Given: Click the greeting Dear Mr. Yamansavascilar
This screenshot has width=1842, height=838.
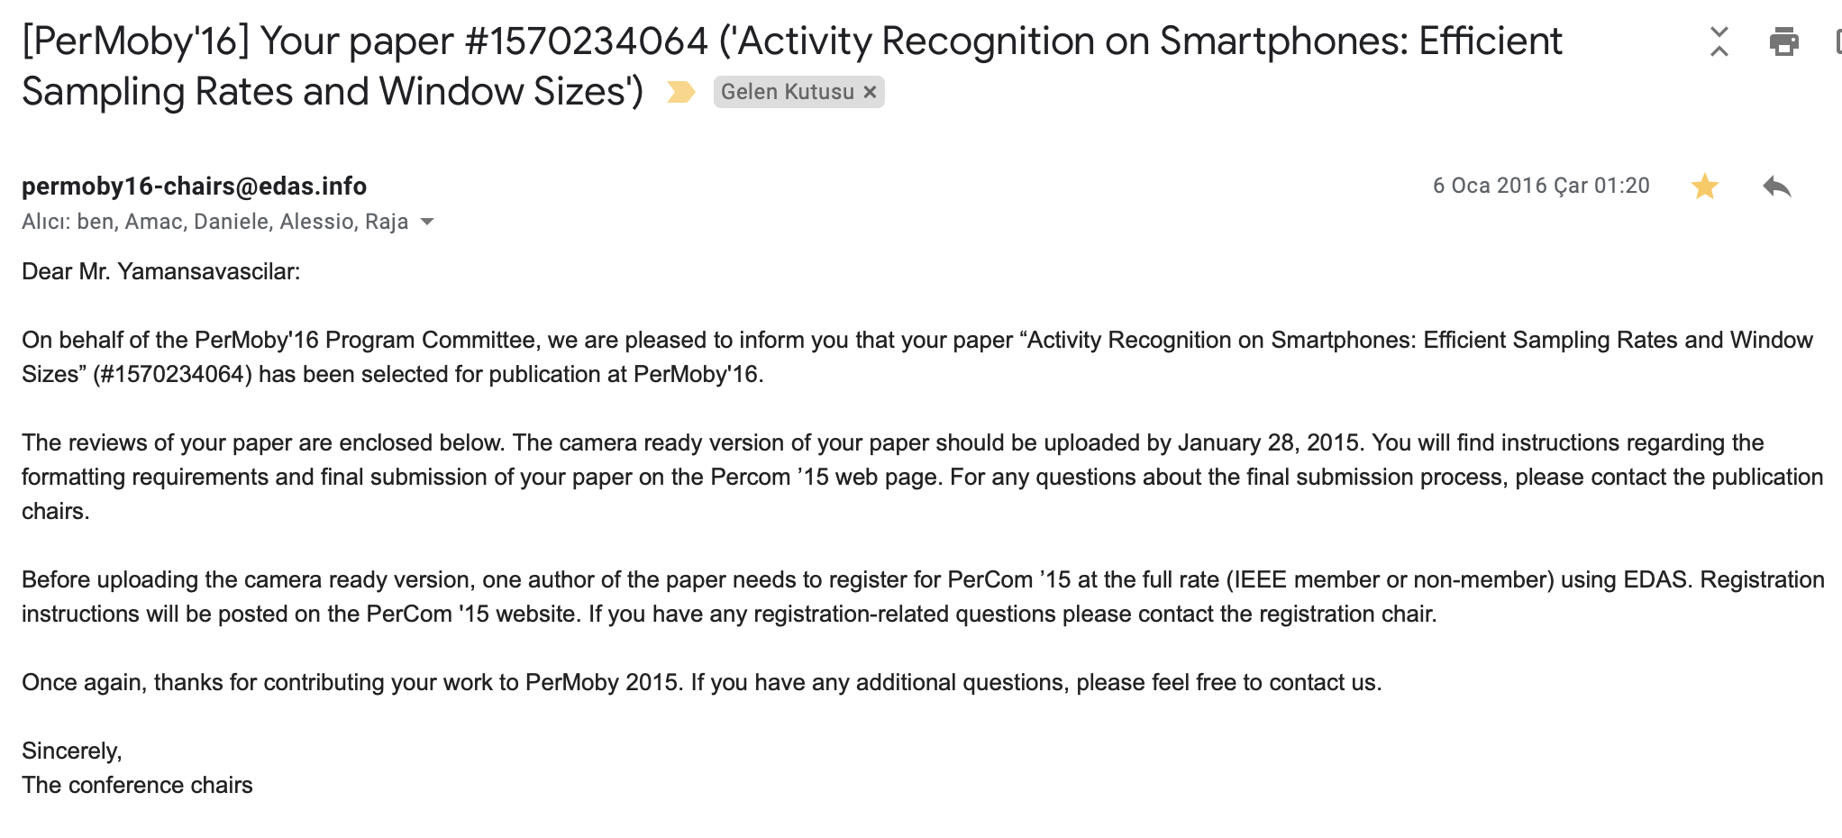Looking at the screenshot, I should 160,271.
